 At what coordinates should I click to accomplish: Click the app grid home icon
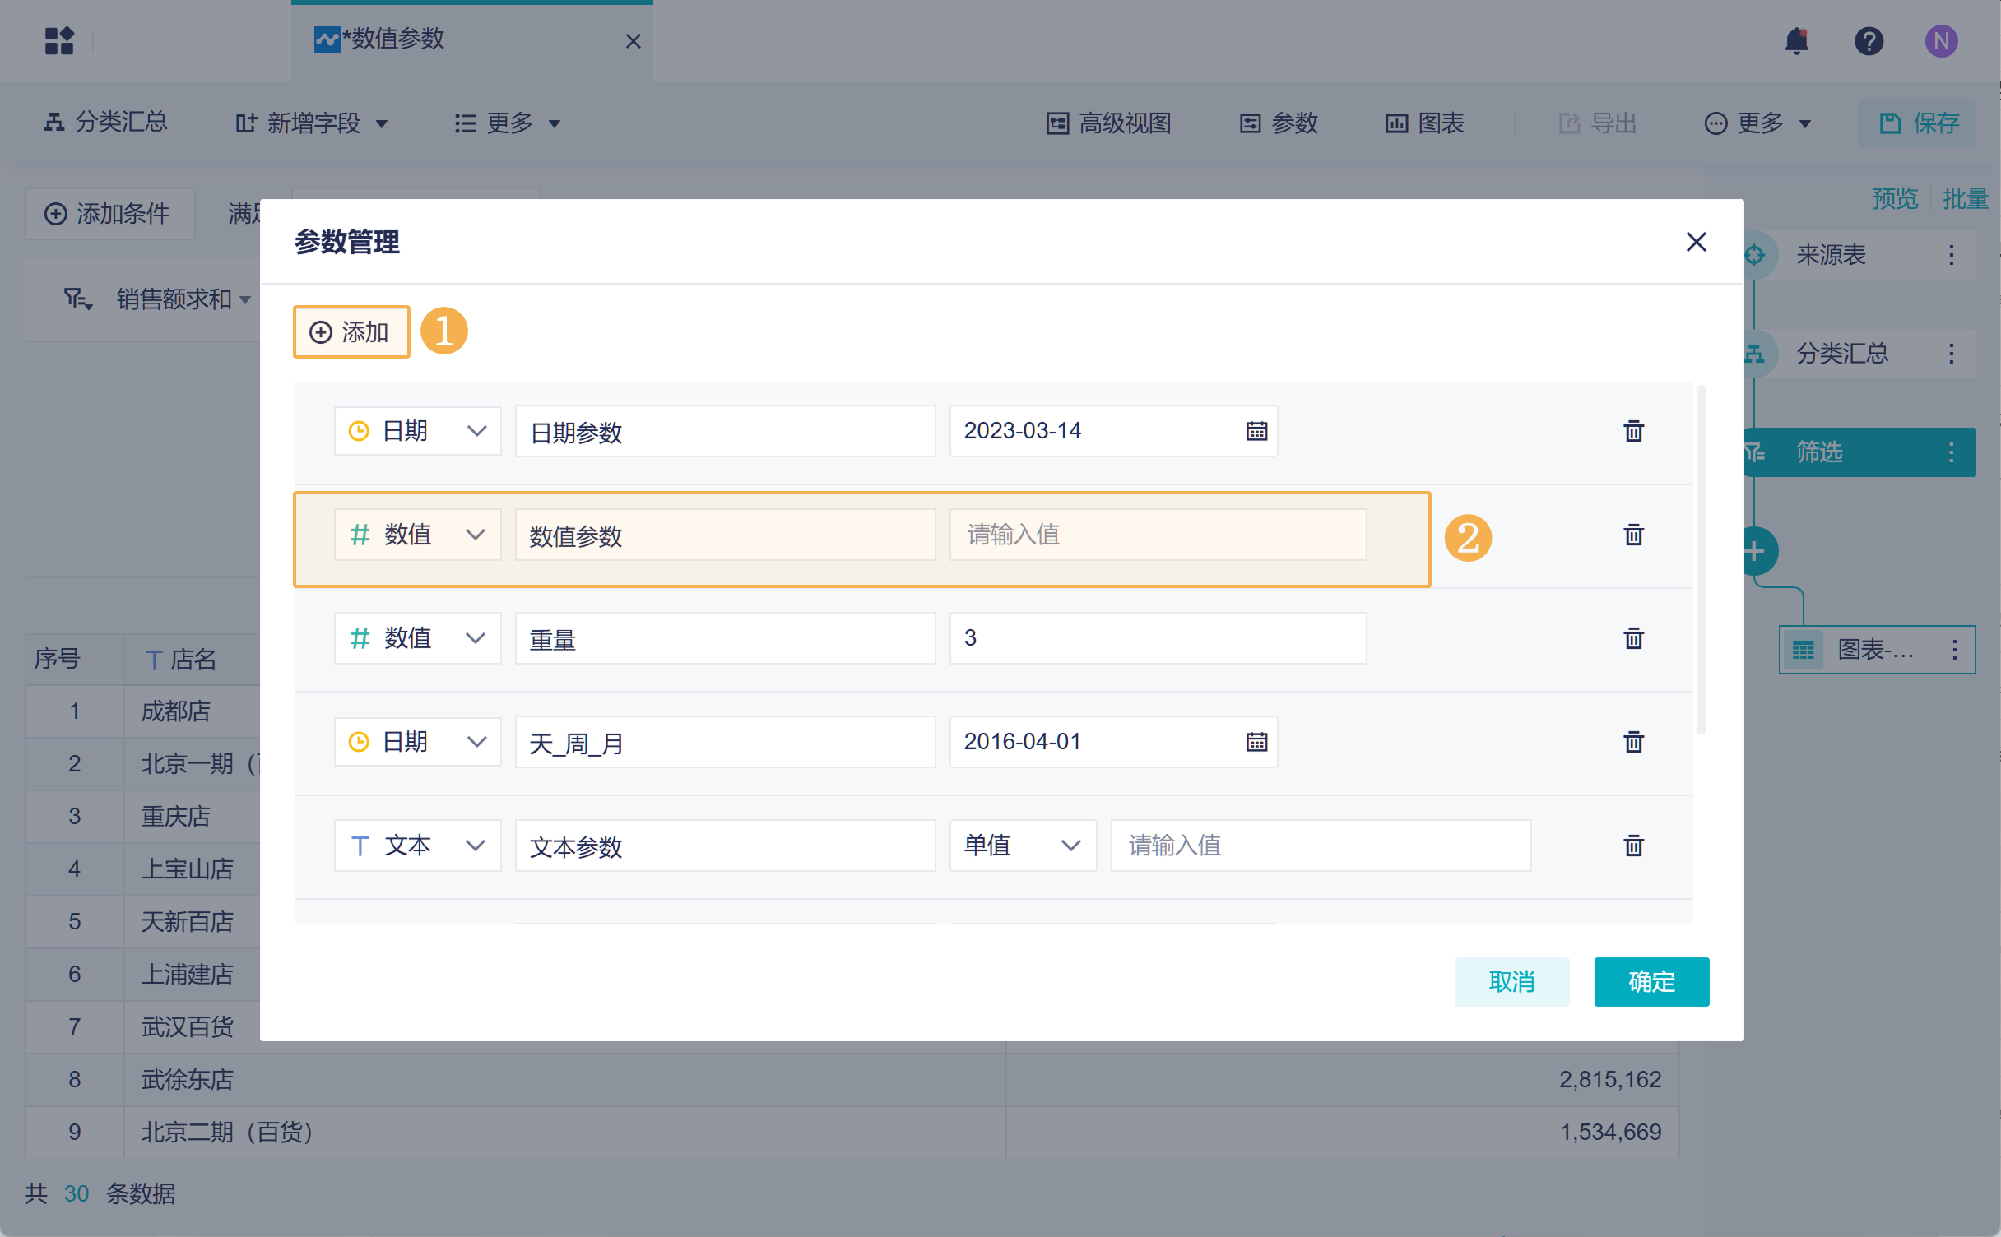pos(59,40)
